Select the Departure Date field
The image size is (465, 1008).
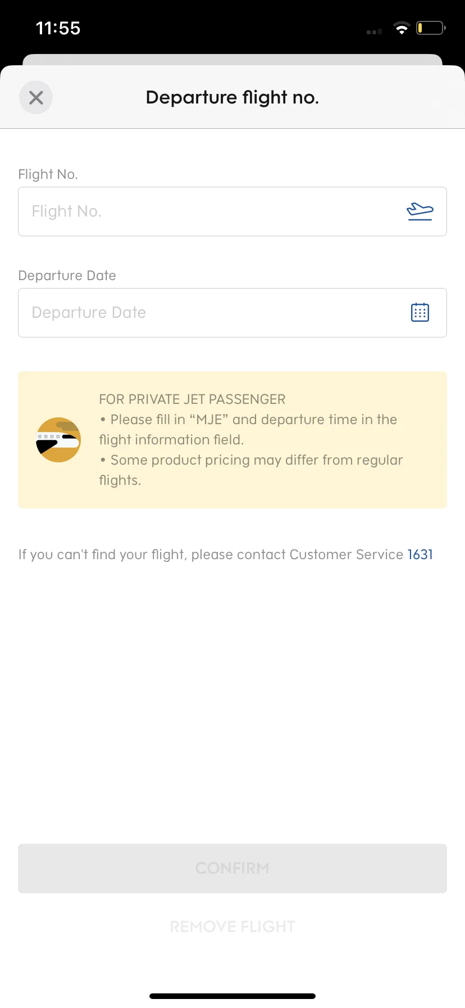click(x=233, y=313)
